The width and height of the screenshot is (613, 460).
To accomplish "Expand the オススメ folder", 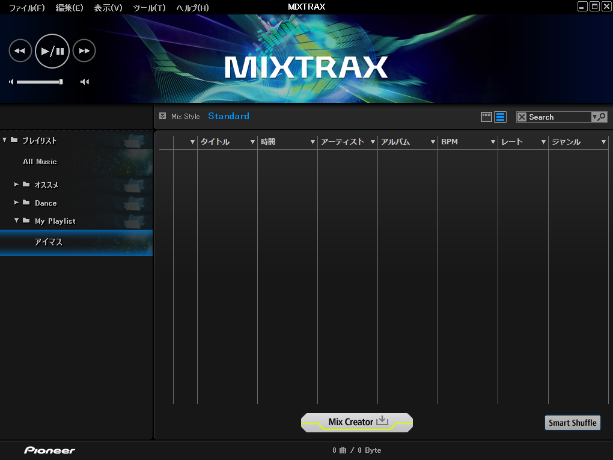I will point(17,185).
